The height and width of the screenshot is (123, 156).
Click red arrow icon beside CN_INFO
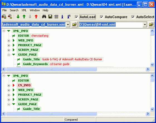click(x=14, y=85)
